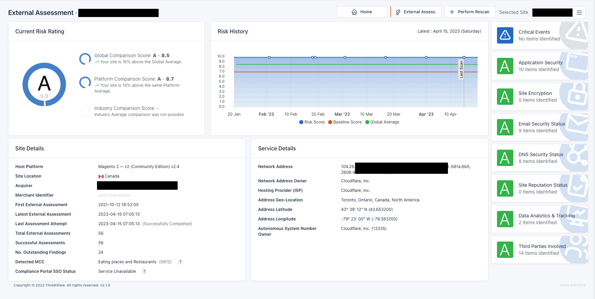Click the Email Security Status grade icon
The width and height of the screenshot is (595, 299).
click(505, 127)
